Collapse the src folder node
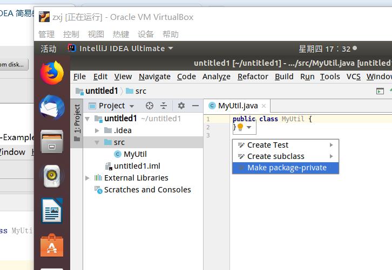 coord(97,142)
